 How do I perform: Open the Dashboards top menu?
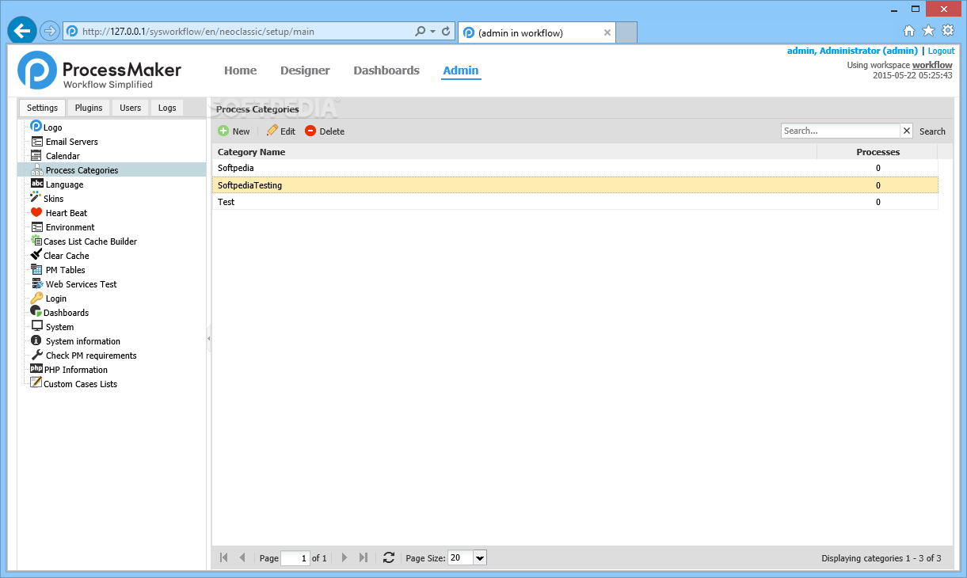[386, 70]
